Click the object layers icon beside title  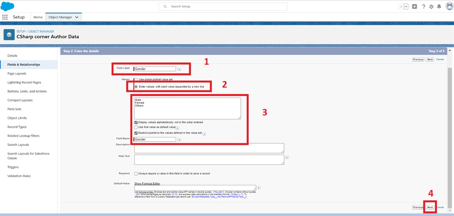[9, 35]
